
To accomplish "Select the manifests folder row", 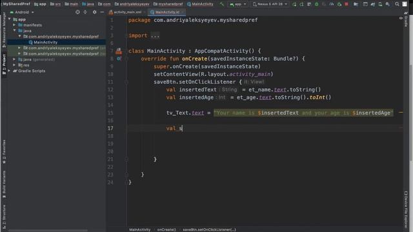I will pyautogui.click(x=56, y=25).
